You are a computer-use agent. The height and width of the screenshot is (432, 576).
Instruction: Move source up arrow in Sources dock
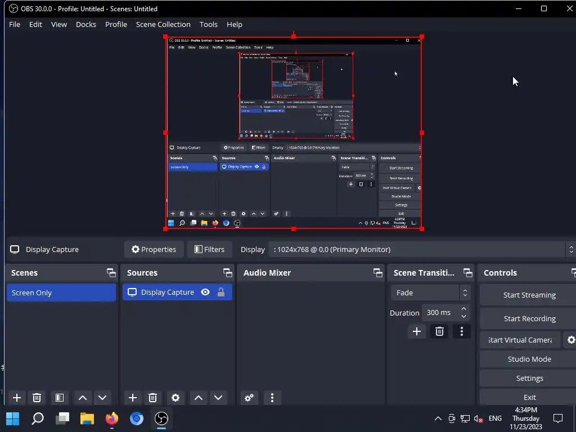coord(199,398)
